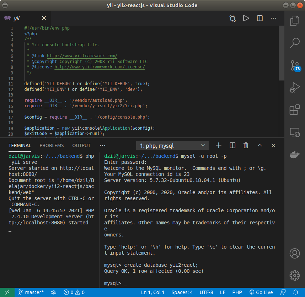Screen dimensions: 305x297
Task: Open the Run and Debug view
Action: pyautogui.click(x=294, y=88)
